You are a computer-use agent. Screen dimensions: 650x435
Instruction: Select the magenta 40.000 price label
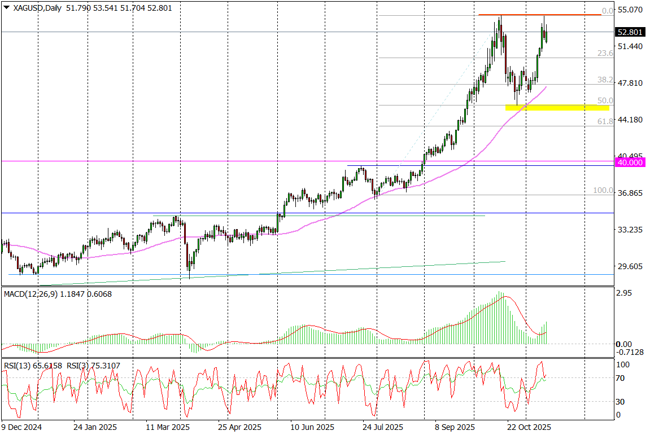coord(629,162)
